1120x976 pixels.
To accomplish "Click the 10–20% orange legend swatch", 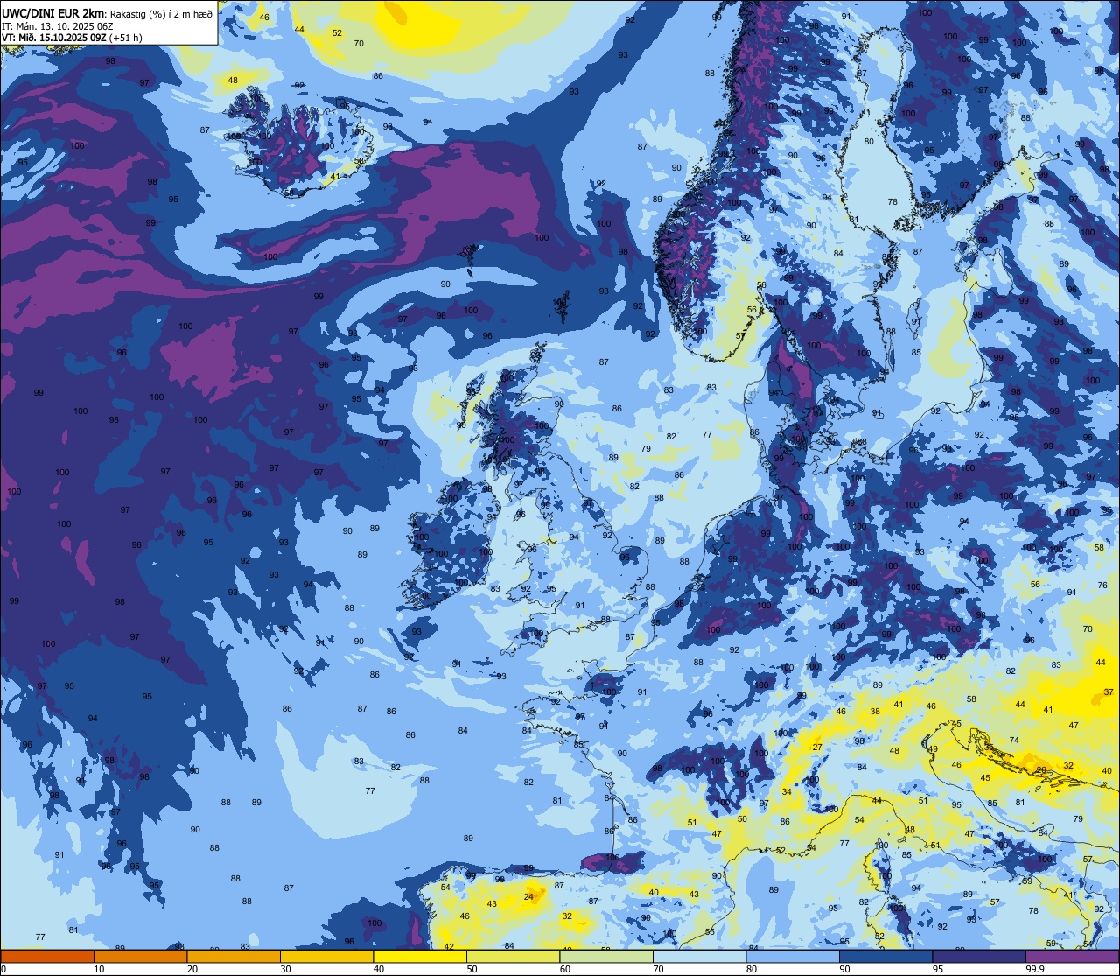I will 140,956.
